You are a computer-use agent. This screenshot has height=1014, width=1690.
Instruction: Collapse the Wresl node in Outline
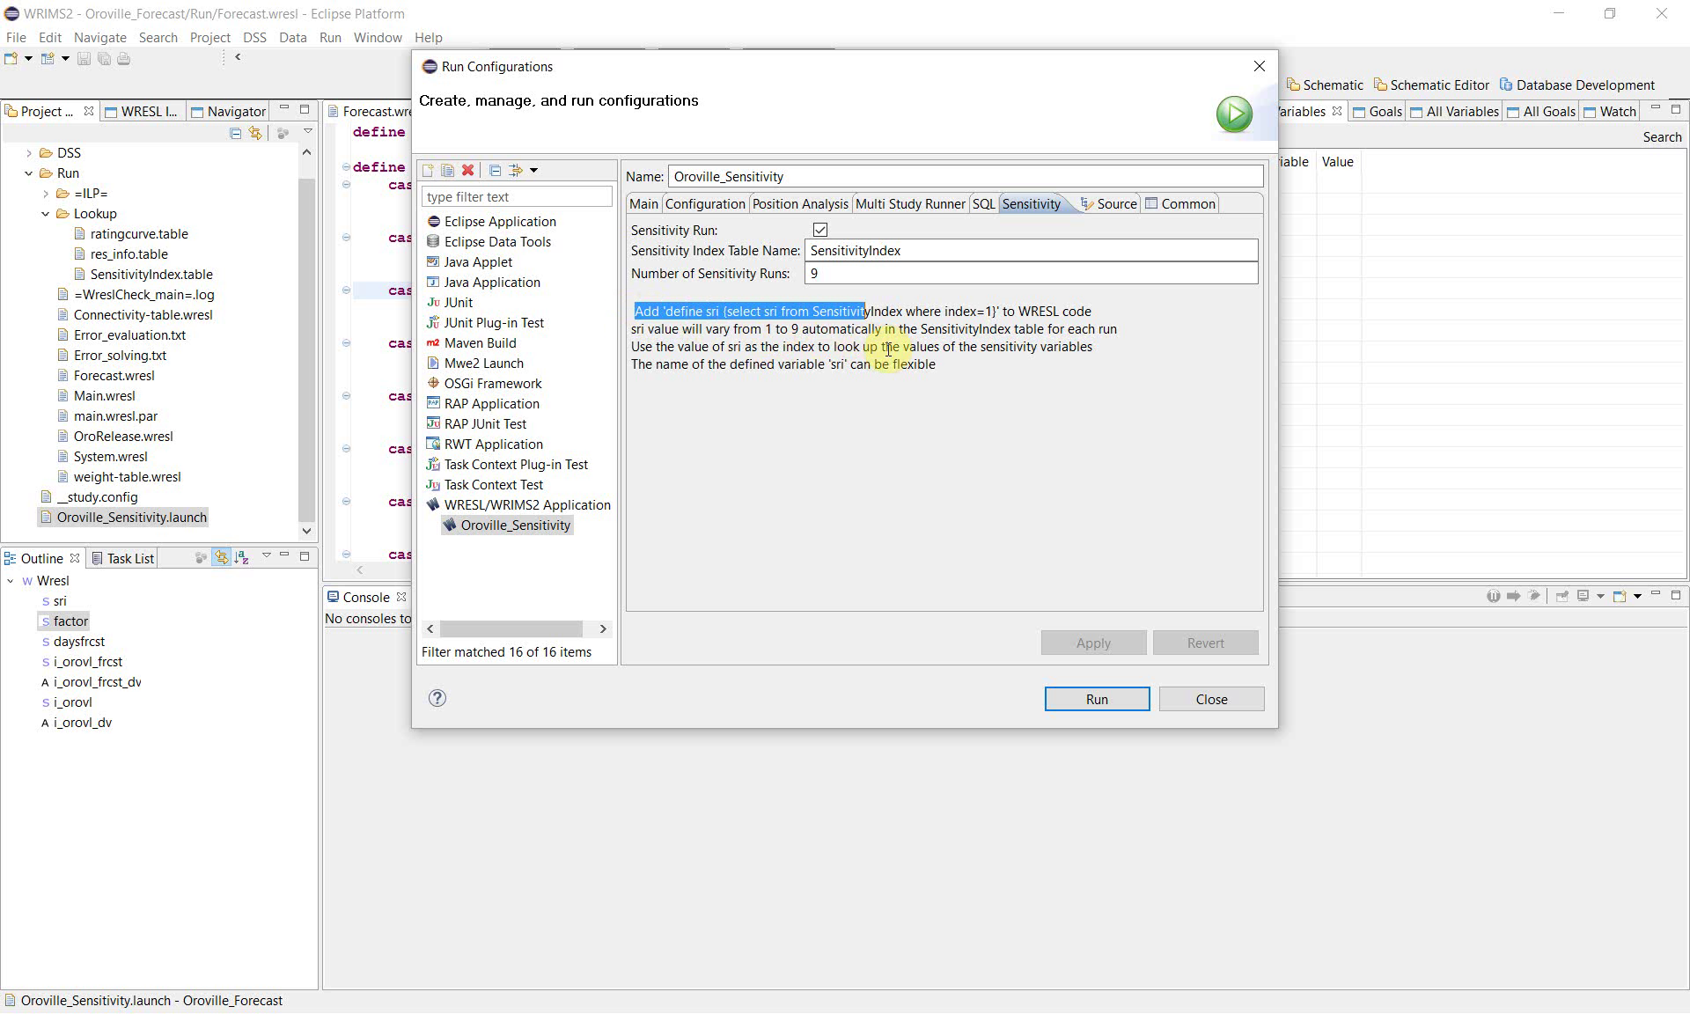click(11, 581)
